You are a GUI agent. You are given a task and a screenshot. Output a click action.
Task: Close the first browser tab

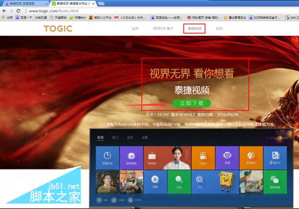(46, 4)
